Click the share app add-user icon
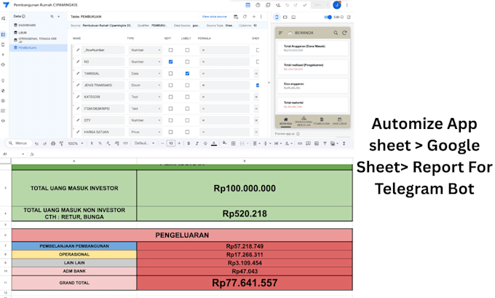 click(278, 5)
